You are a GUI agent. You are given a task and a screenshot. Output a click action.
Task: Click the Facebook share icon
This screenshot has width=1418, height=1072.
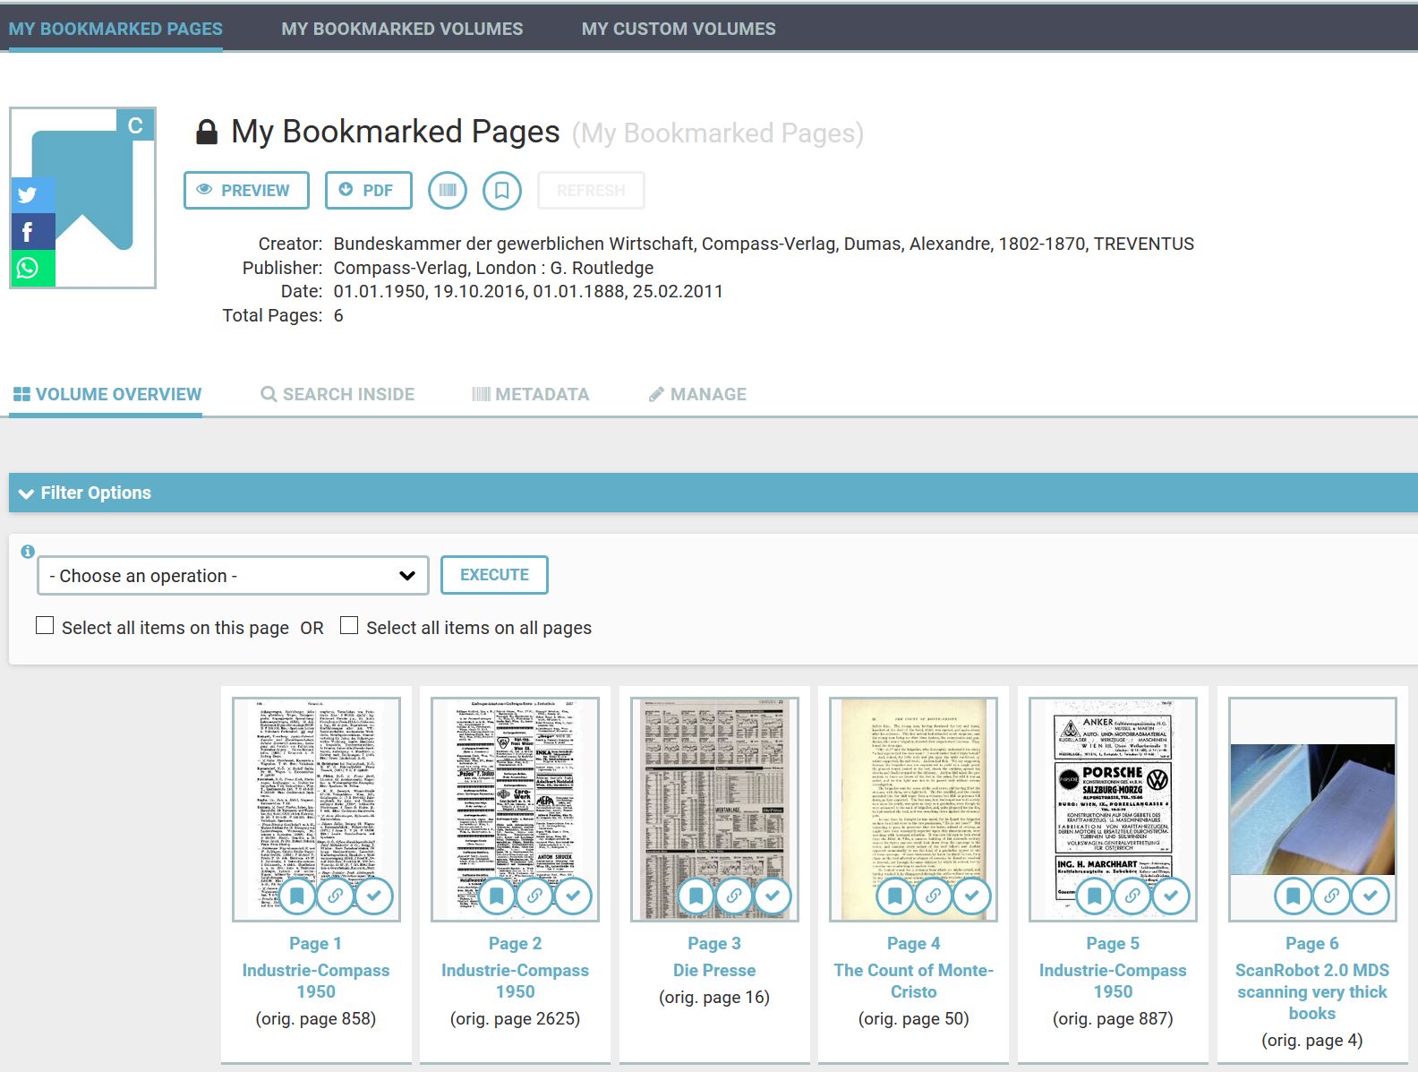28,232
